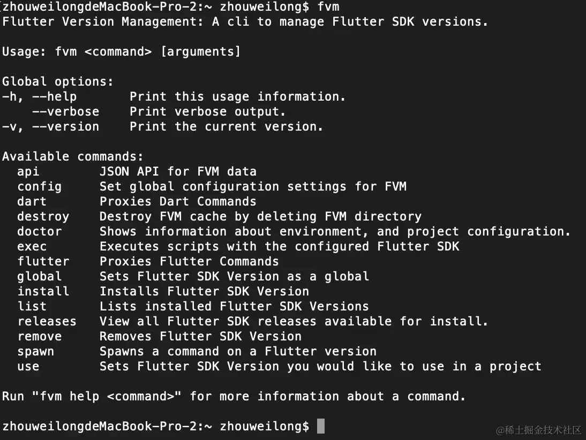Click the 'dart' command entry
586x440 pixels.
[x=32, y=202]
